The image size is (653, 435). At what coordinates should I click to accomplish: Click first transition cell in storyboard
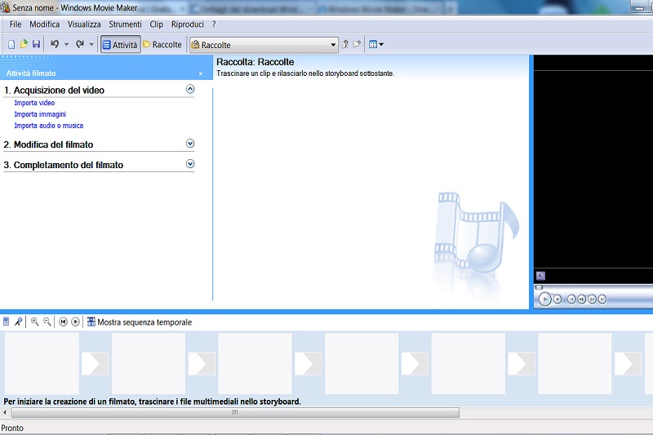click(95, 363)
